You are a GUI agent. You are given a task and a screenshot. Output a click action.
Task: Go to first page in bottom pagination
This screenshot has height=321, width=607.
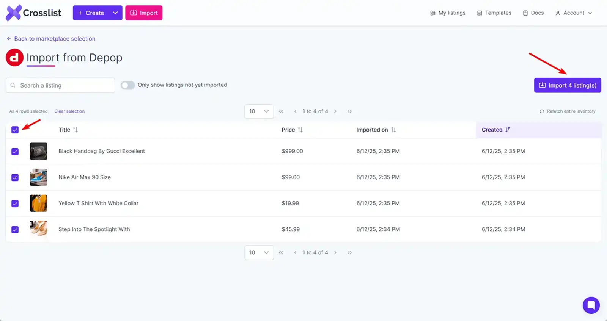point(281,253)
